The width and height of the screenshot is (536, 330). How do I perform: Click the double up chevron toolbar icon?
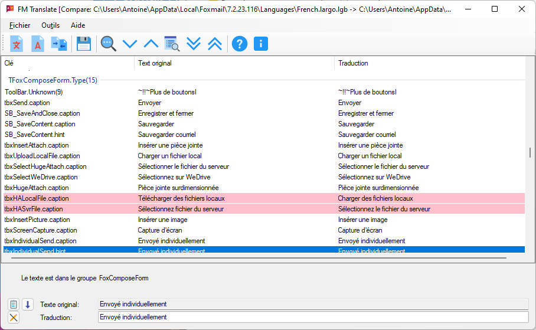click(215, 44)
